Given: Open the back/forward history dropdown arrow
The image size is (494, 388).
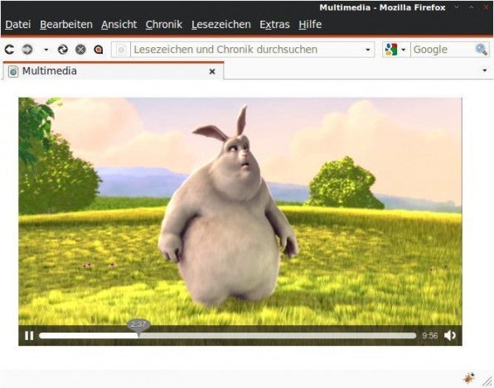Looking at the screenshot, I should coord(46,50).
